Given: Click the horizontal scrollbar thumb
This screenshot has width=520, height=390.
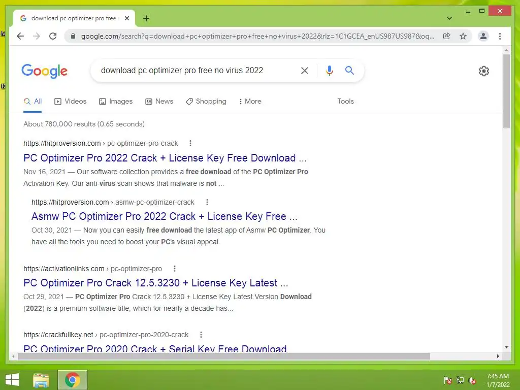Looking at the screenshot, I should 223,356.
